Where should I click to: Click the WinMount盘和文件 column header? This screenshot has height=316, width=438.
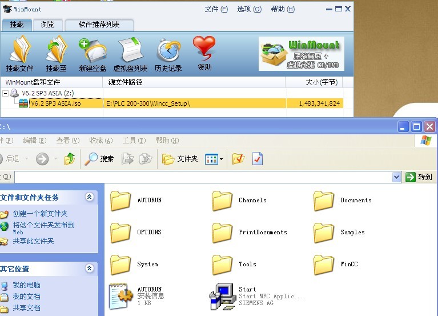click(x=51, y=82)
